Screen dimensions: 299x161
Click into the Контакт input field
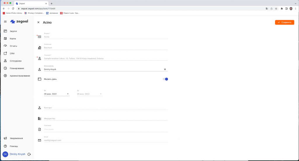[x=105, y=108]
